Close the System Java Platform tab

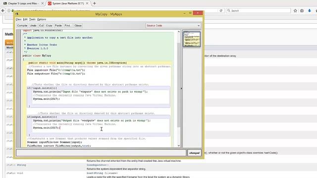click(x=87, y=3)
